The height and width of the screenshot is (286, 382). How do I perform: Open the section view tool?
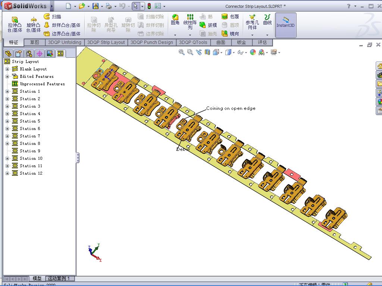207,52
